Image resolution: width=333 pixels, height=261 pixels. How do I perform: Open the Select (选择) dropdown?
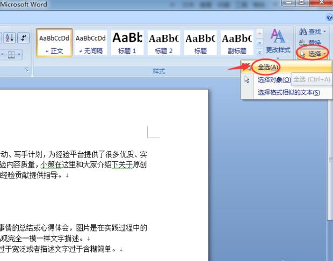pos(314,54)
